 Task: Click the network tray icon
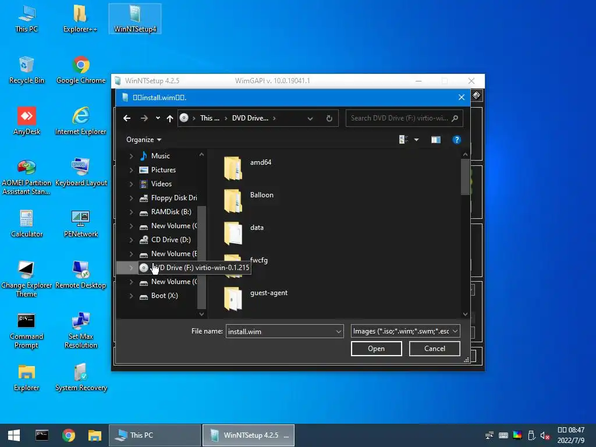(x=489, y=435)
